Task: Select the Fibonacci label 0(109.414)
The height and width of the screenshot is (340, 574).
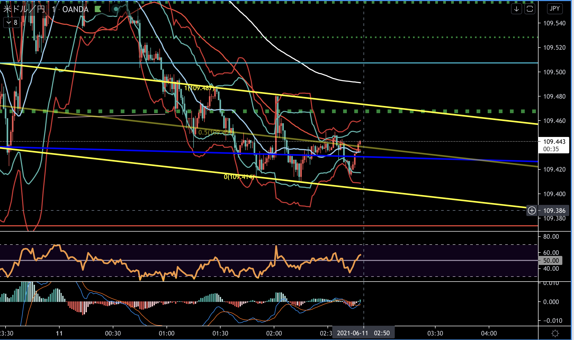Action: click(239, 177)
